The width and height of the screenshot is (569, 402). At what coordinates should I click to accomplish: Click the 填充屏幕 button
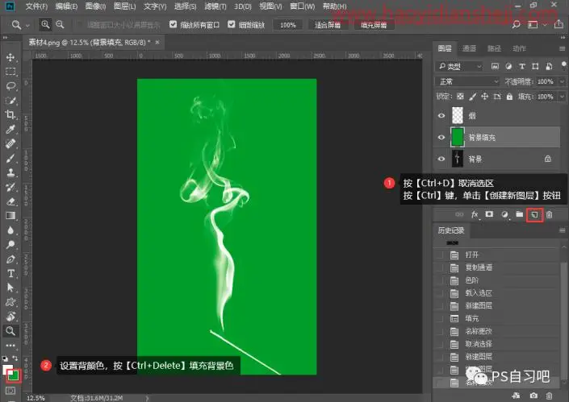tap(374, 25)
